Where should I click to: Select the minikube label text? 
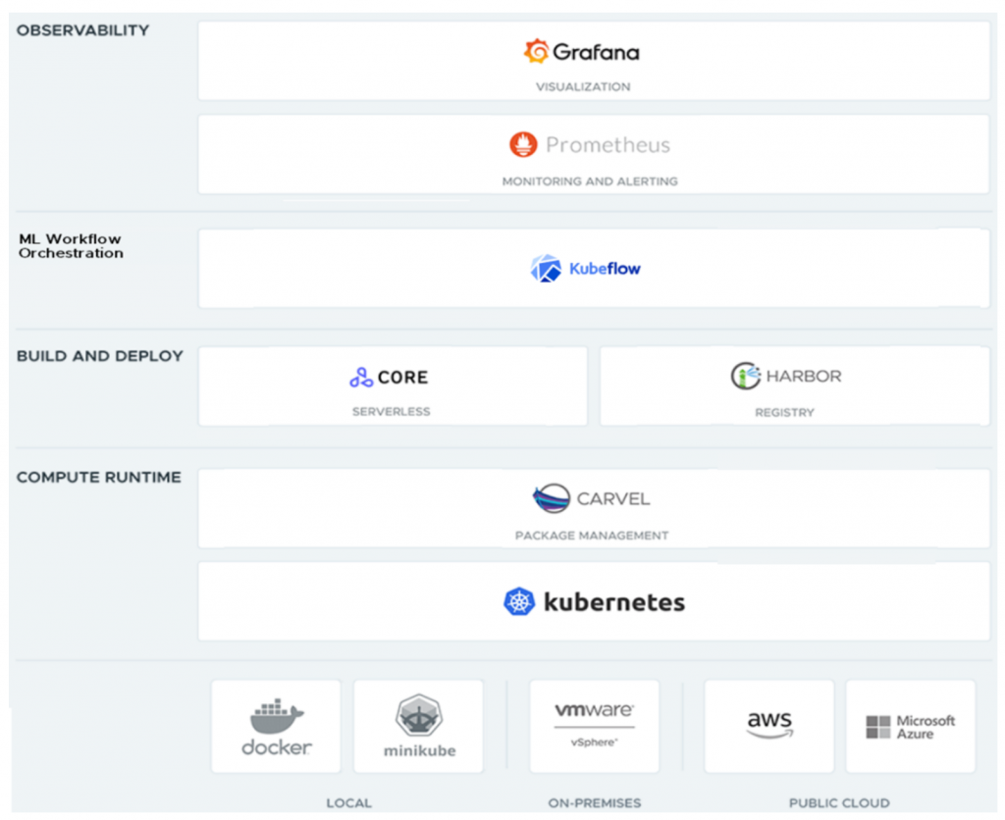click(420, 750)
